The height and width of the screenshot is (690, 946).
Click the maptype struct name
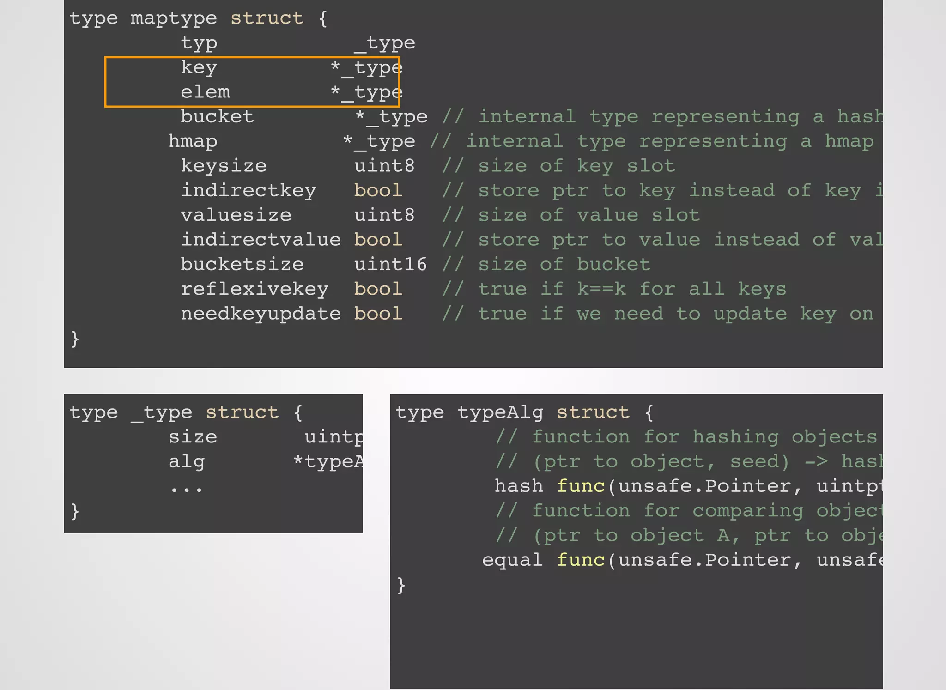tap(174, 18)
